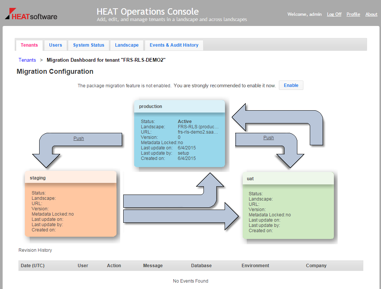Click the HEAT software logo
Viewport: 381px width, 289px height.
pyautogui.click(x=31, y=14)
